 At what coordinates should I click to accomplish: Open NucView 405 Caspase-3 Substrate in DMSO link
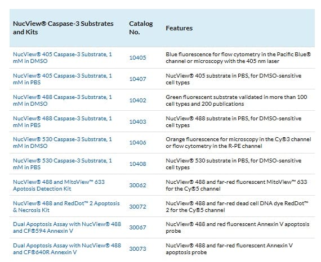63,58
